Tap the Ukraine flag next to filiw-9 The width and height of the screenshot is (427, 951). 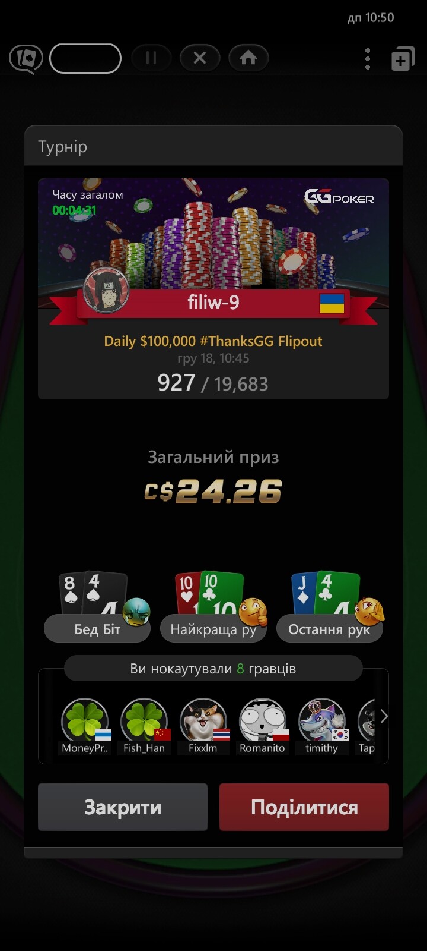pyautogui.click(x=332, y=303)
